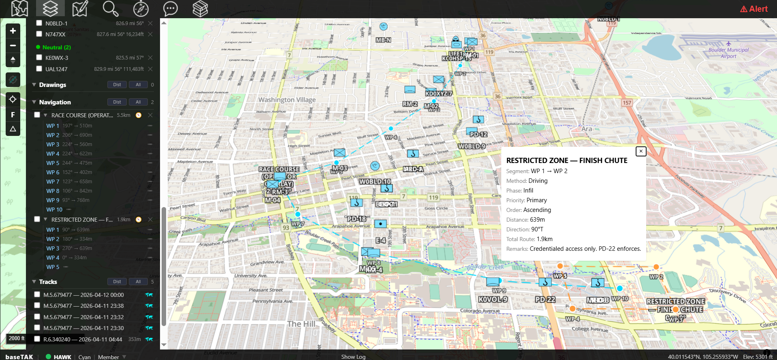
Task: Open the layers overlay panel
Action: [50, 8]
